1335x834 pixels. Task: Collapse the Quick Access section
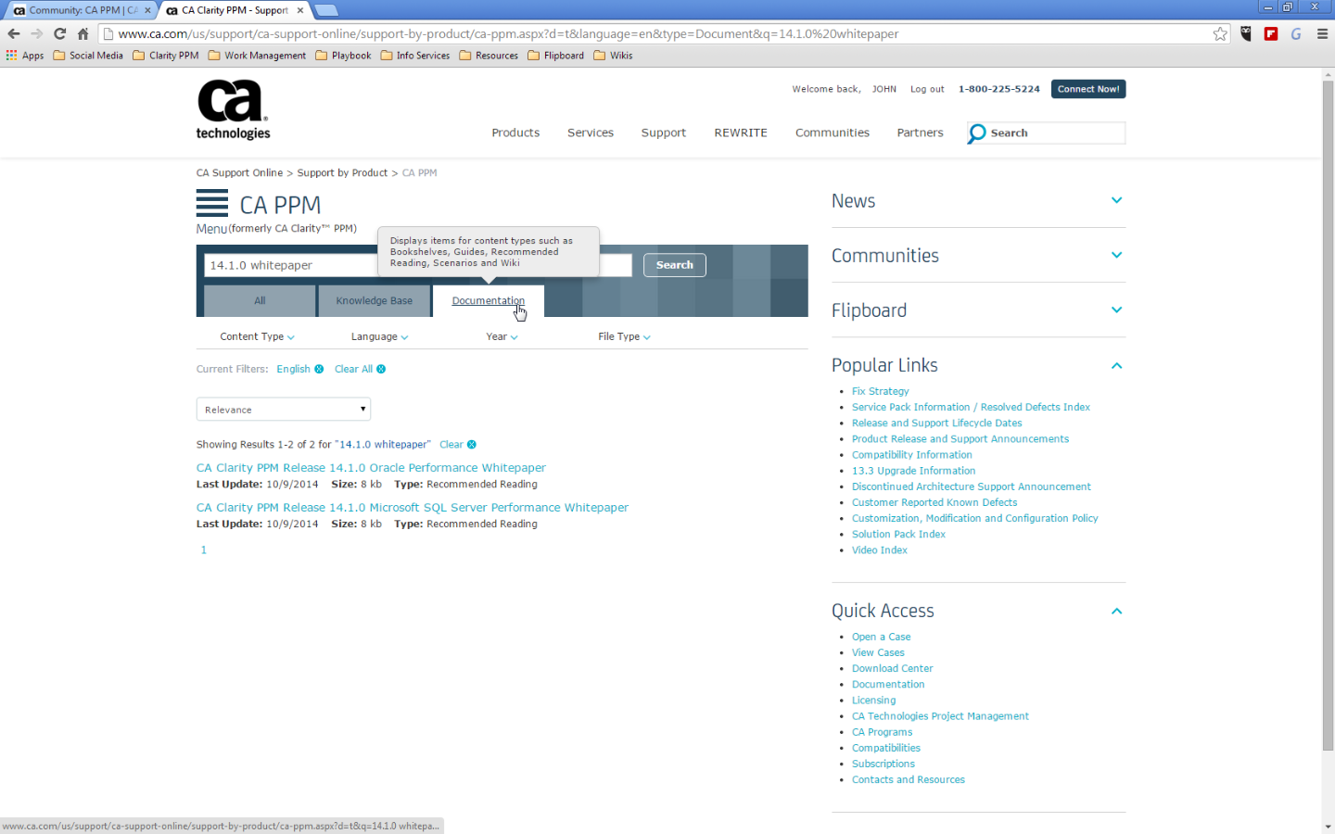pyautogui.click(x=1116, y=611)
